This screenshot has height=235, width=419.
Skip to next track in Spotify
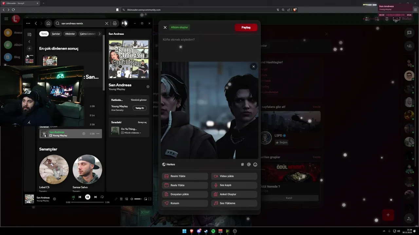(x=95, y=197)
